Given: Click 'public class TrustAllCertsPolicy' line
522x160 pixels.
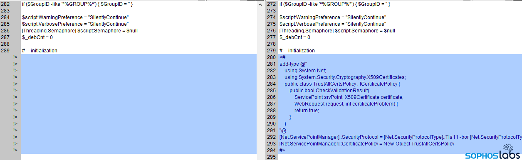Looking at the screenshot, I should click(x=342, y=84).
